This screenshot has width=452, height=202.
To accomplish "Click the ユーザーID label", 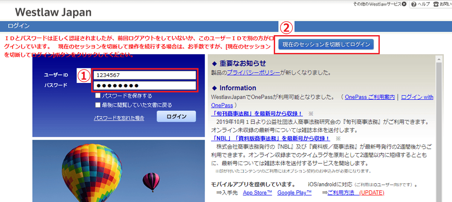I will [x=55, y=75].
